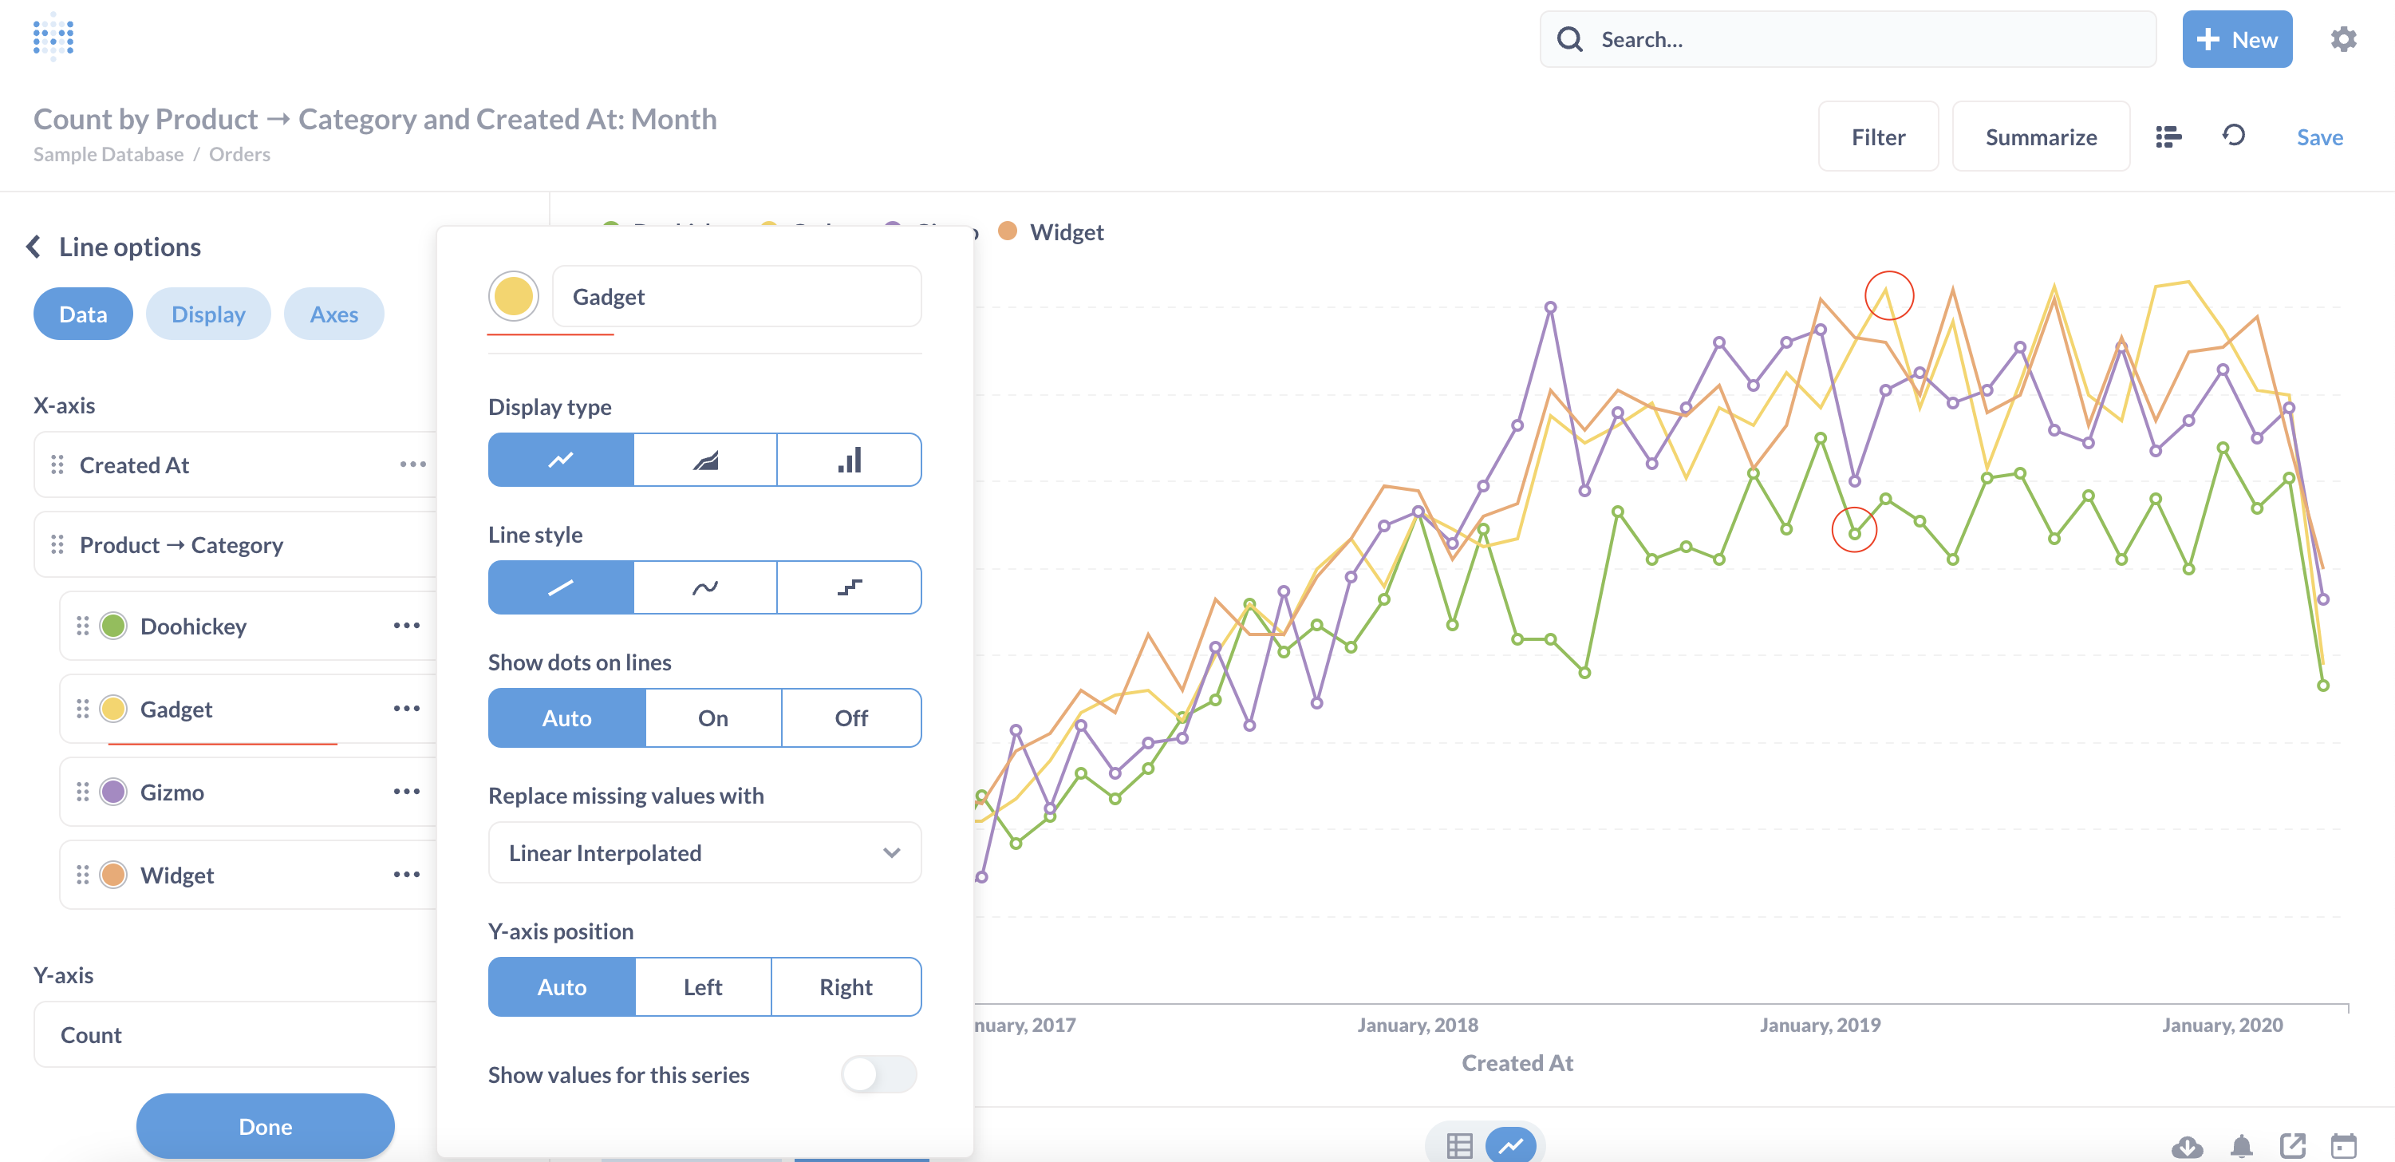Select the bar chart display type

point(849,459)
